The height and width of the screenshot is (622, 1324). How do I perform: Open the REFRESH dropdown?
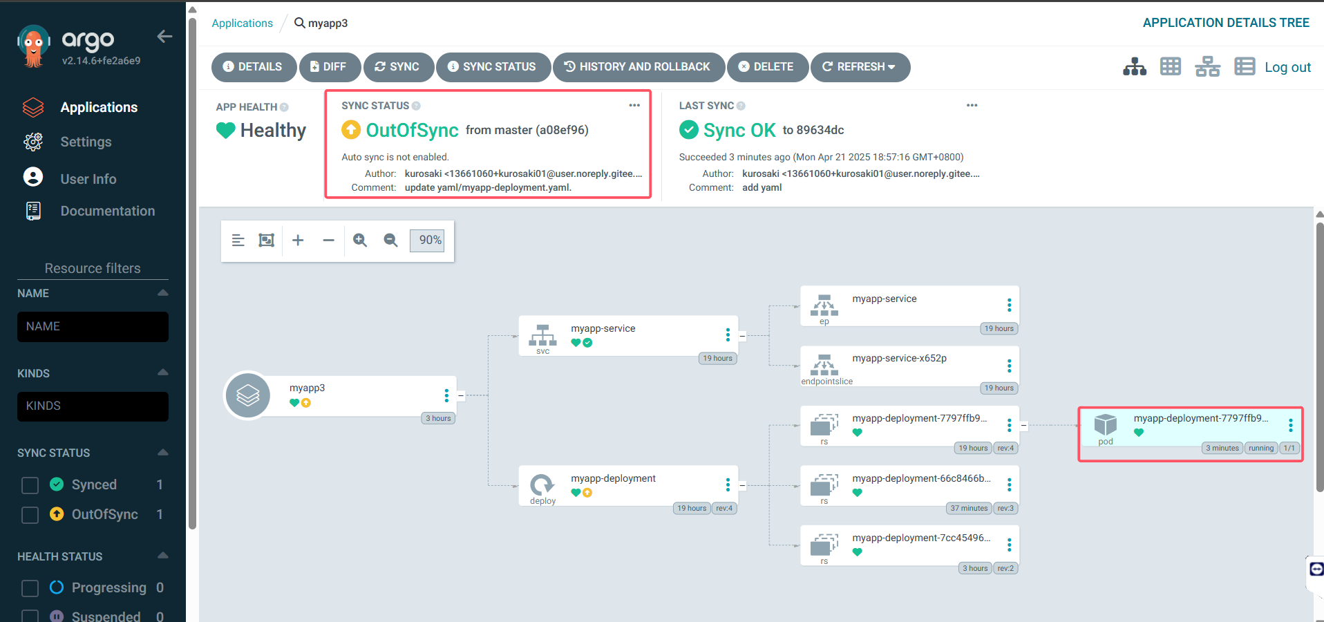click(860, 67)
